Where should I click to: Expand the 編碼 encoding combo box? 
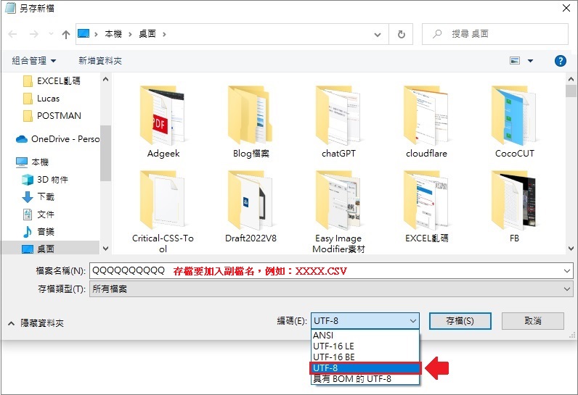[365, 320]
